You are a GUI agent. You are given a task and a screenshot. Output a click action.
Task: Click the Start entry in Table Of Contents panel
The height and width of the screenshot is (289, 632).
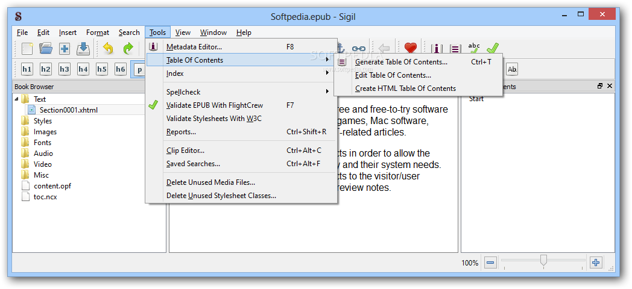point(476,99)
